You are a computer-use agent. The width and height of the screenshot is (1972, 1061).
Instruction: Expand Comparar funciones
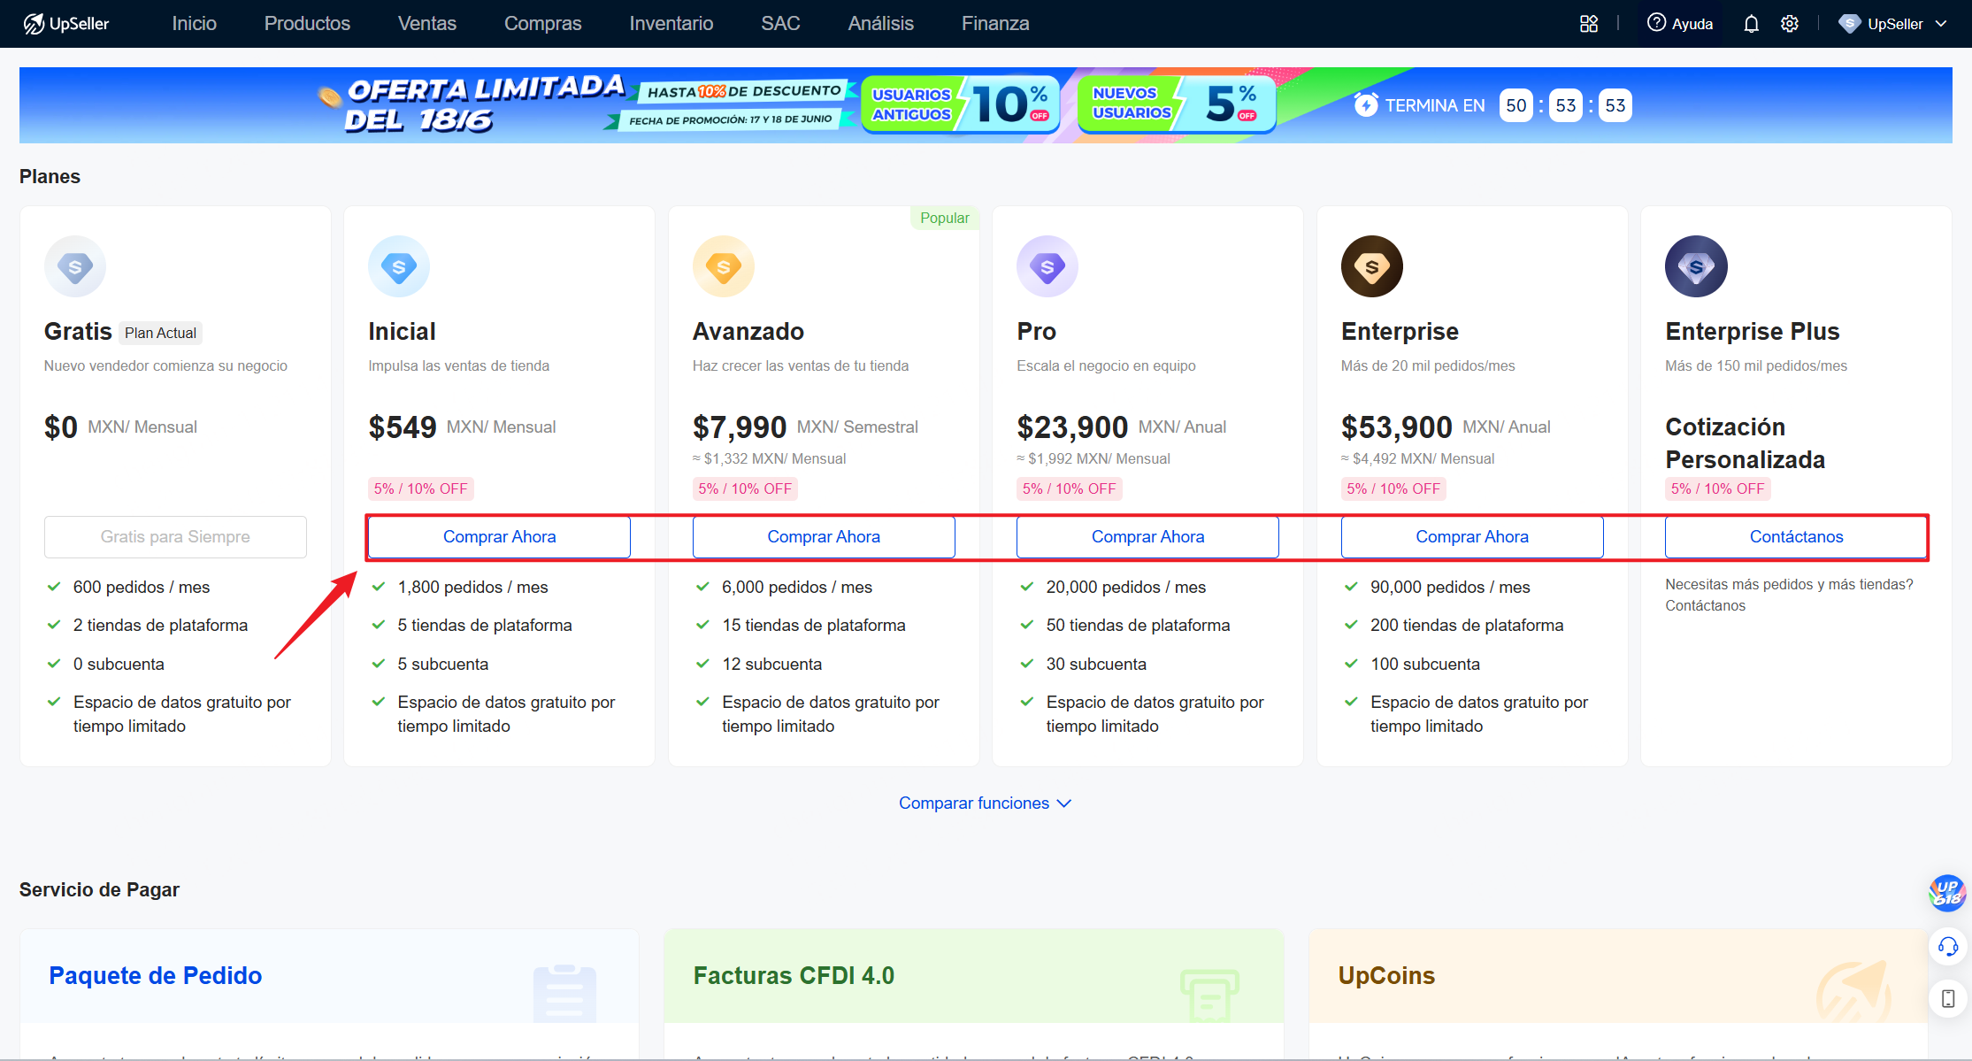click(x=985, y=803)
